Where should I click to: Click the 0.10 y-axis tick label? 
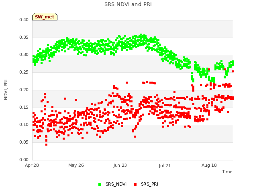click(x=24, y=124)
